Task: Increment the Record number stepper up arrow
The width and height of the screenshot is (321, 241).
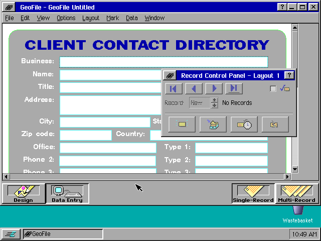Action: point(214,100)
